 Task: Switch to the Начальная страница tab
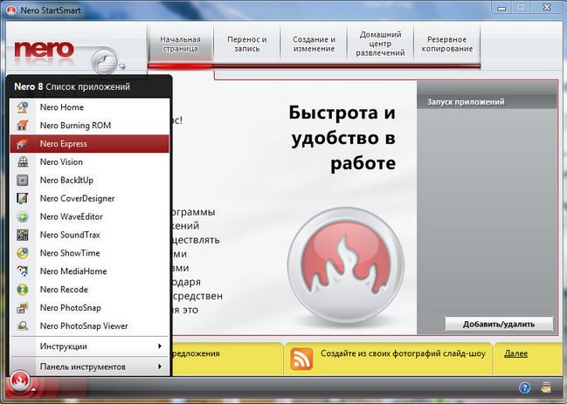(x=180, y=44)
